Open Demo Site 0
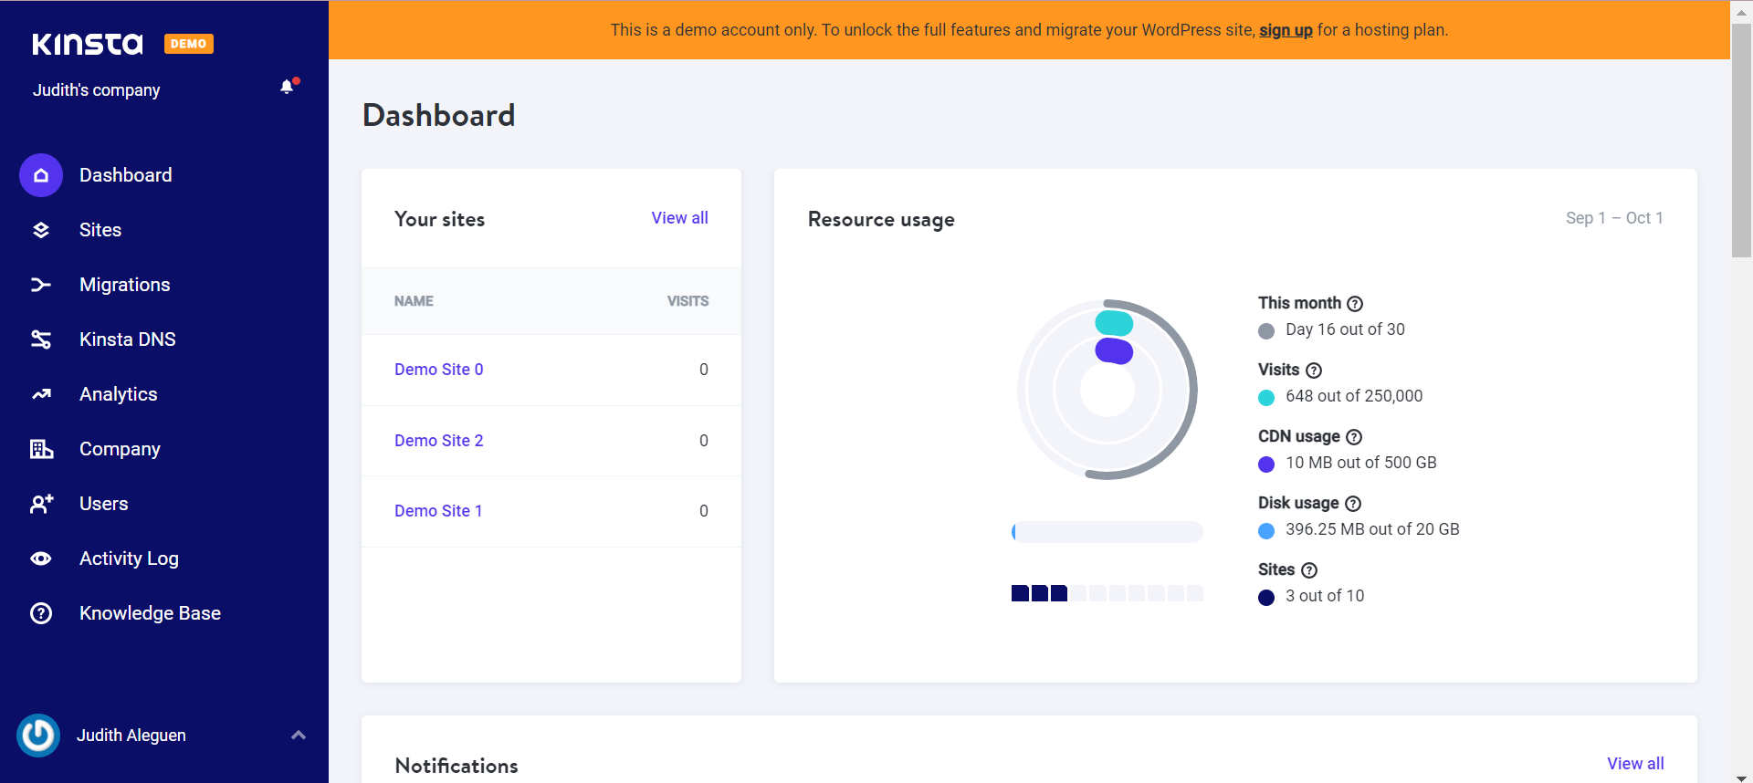The width and height of the screenshot is (1753, 783). 438,370
